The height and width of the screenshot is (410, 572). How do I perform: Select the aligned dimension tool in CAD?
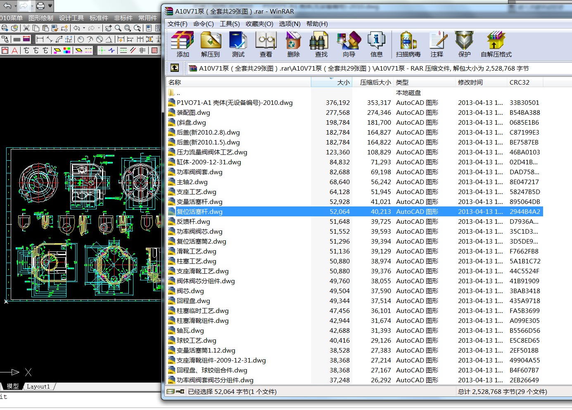tap(50, 39)
